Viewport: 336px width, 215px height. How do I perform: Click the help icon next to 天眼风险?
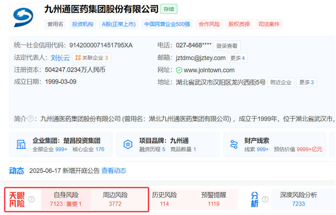click(31, 199)
